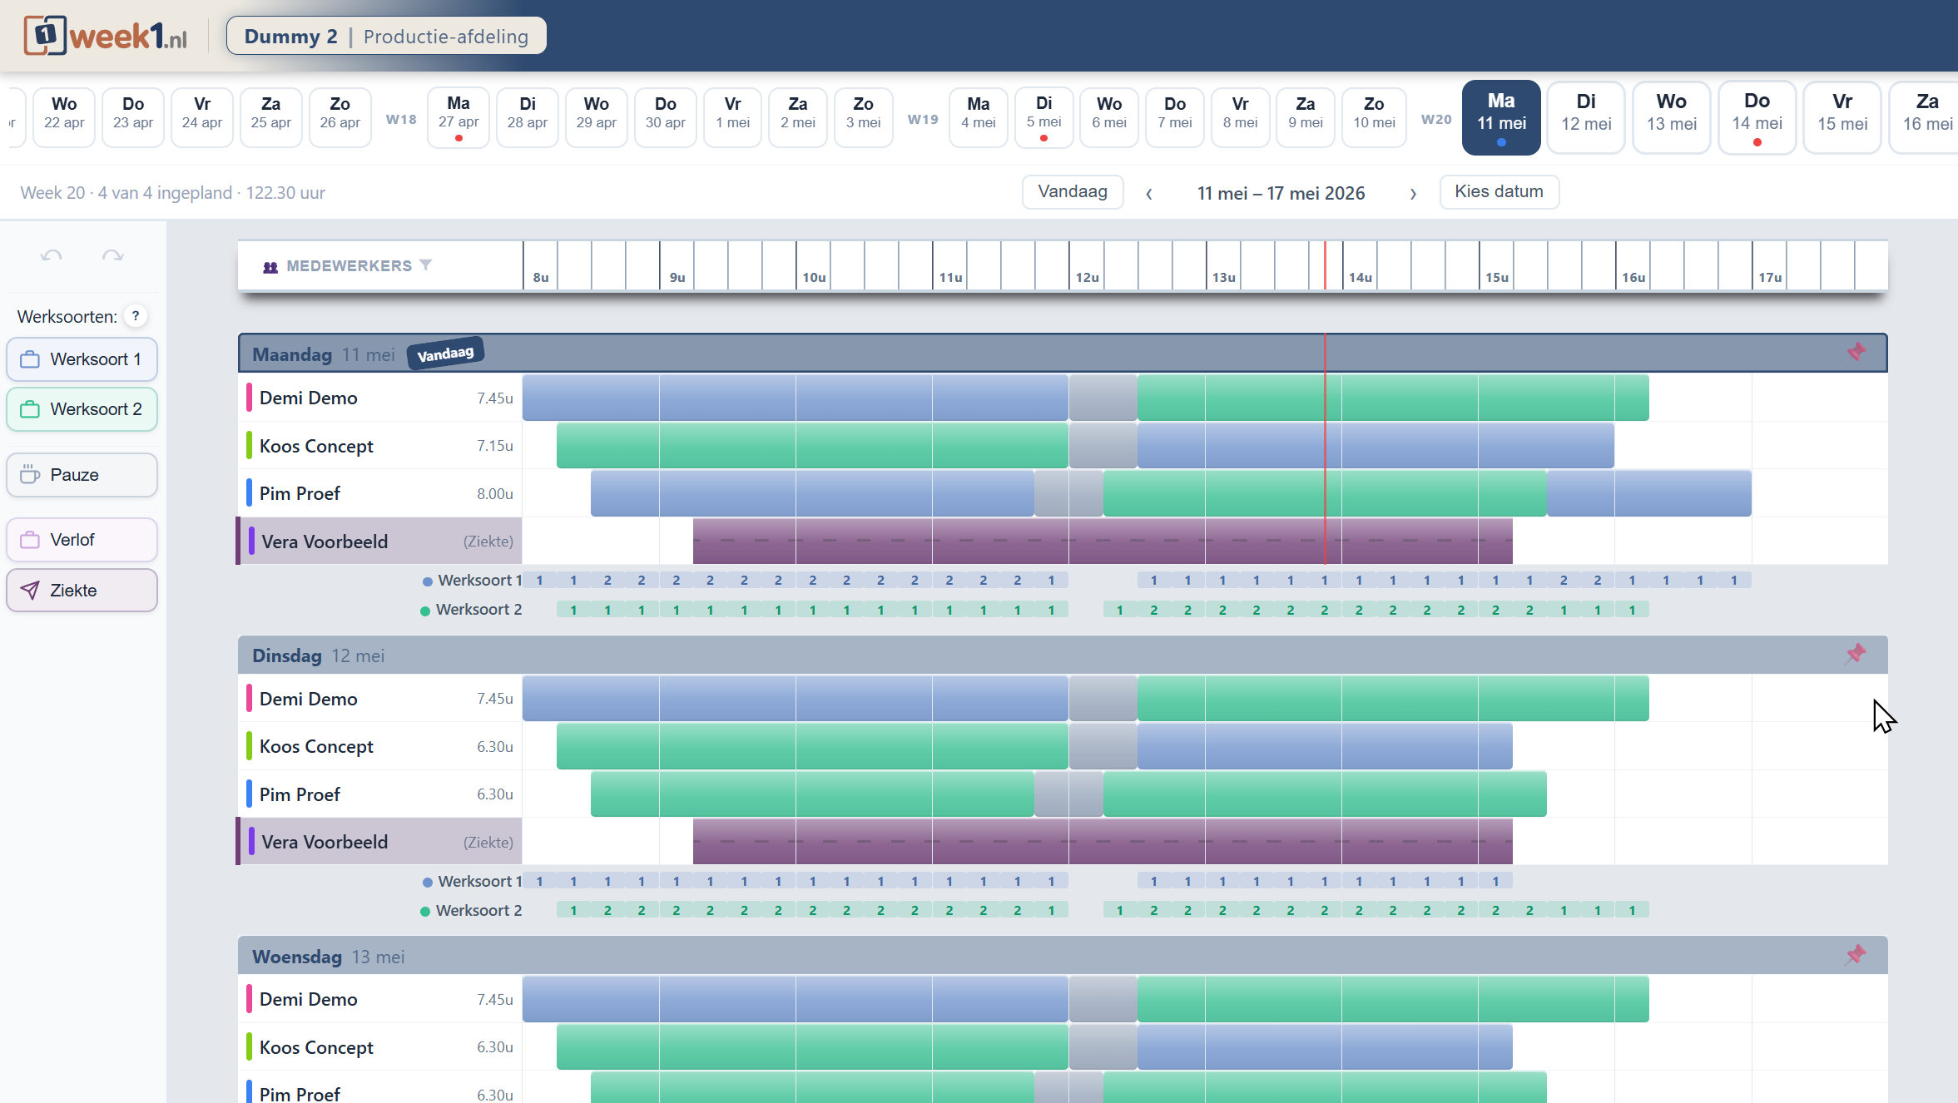This screenshot has width=1958, height=1103.
Task: Click the red current-time marker in the timeline header
Action: coord(1325,265)
